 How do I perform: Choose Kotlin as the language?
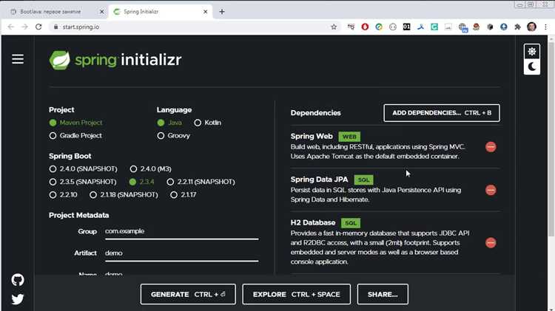click(x=198, y=123)
